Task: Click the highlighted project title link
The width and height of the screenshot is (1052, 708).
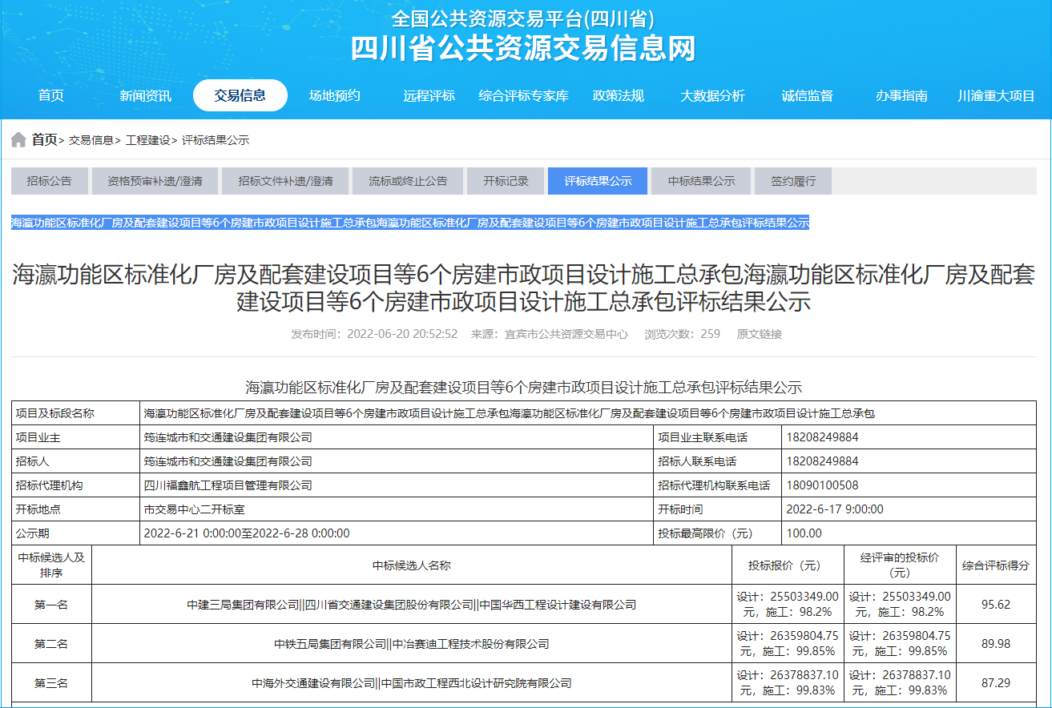Action: click(x=409, y=223)
